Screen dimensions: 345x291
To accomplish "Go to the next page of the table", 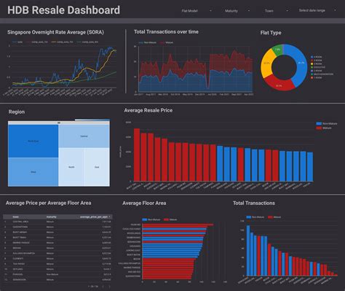I will (x=109, y=287).
